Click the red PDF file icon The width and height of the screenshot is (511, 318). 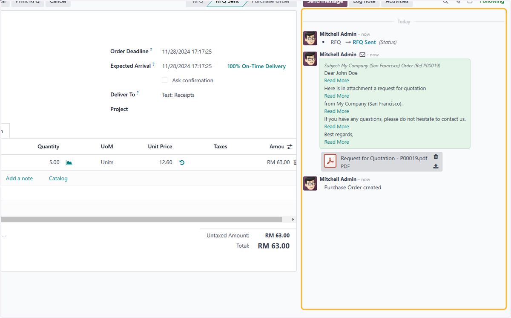(330, 161)
